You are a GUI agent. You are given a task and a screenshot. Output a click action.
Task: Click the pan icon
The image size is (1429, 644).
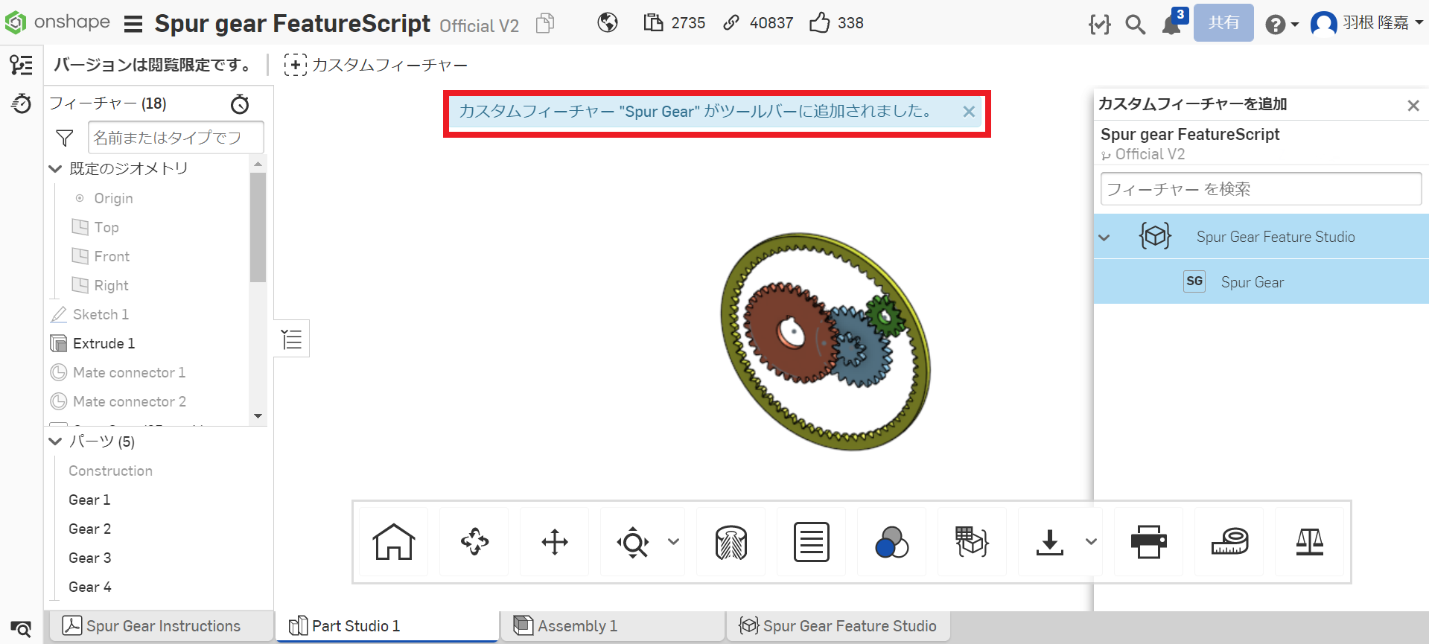[555, 542]
